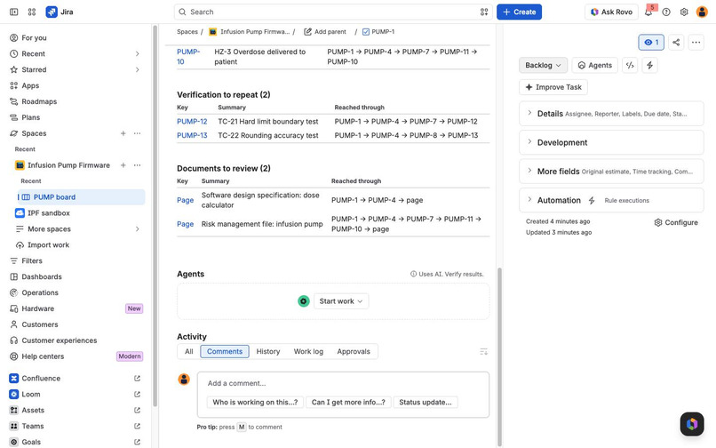Expand the Automation section
The height and width of the screenshot is (448, 716).
[x=611, y=200]
